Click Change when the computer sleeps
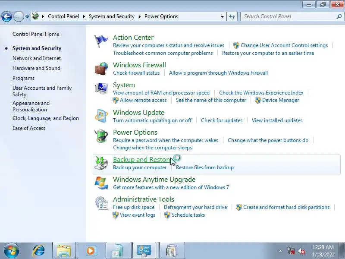The height and width of the screenshot is (259, 345). pyautogui.click(x=153, y=148)
